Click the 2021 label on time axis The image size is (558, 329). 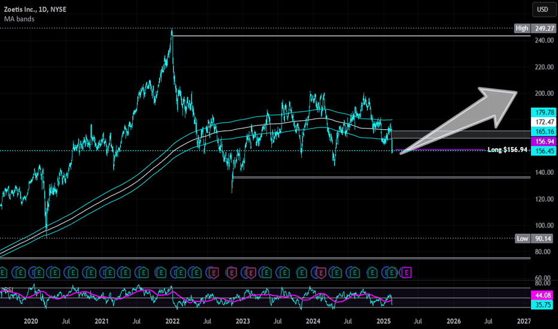(x=102, y=321)
